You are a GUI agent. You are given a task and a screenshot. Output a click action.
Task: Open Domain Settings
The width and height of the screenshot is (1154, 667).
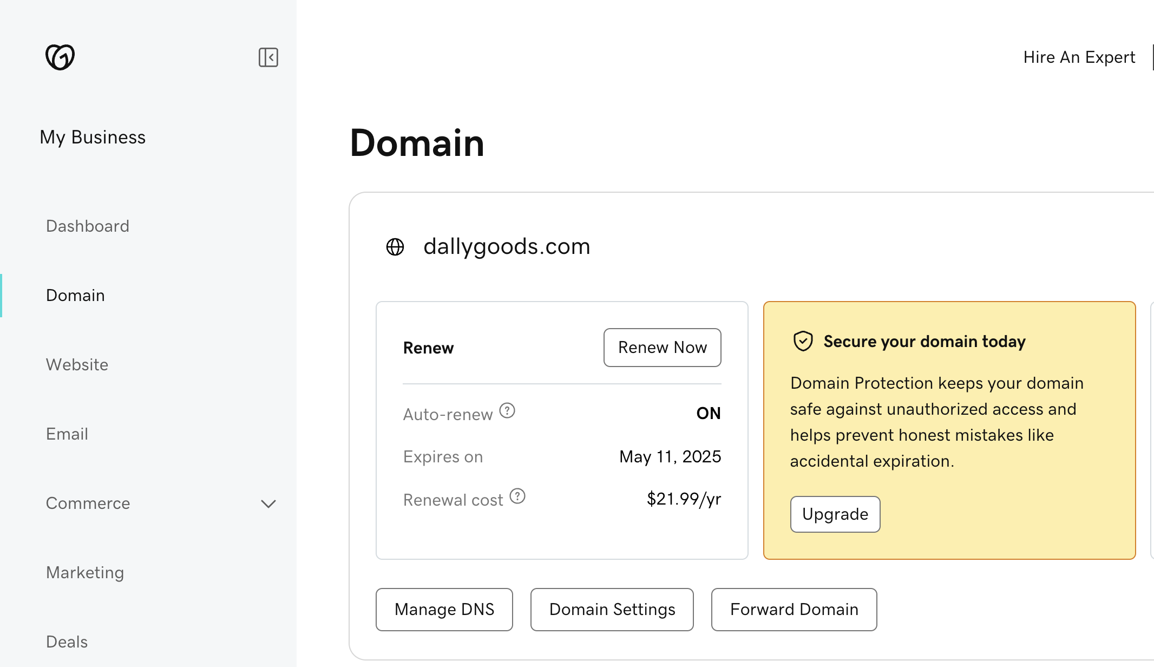pyautogui.click(x=612, y=609)
